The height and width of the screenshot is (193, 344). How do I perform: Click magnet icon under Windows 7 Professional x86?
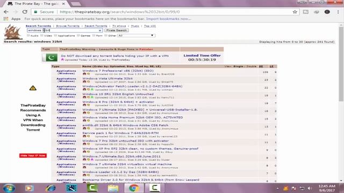tap(84, 74)
